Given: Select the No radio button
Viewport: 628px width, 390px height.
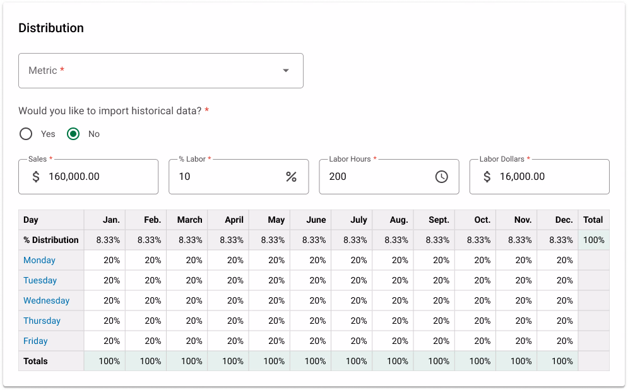Looking at the screenshot, I should (74, 134).
